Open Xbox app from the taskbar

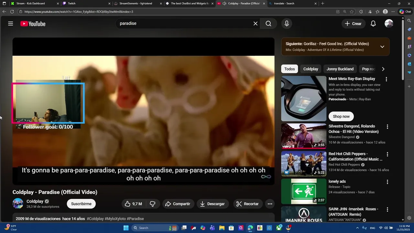click(279, 228)
